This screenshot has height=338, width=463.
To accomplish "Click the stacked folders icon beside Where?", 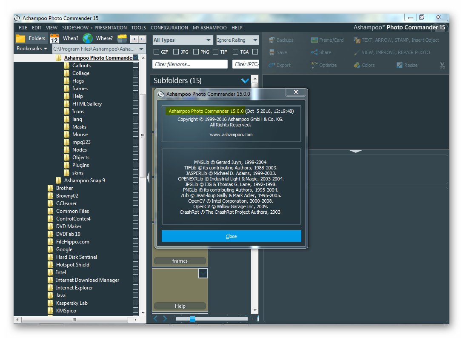I will point(122,38).
